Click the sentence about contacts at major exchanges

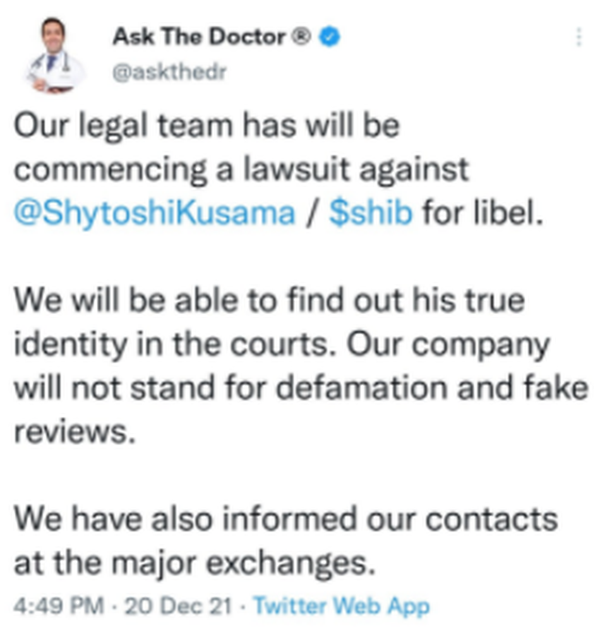click(286, 541)
